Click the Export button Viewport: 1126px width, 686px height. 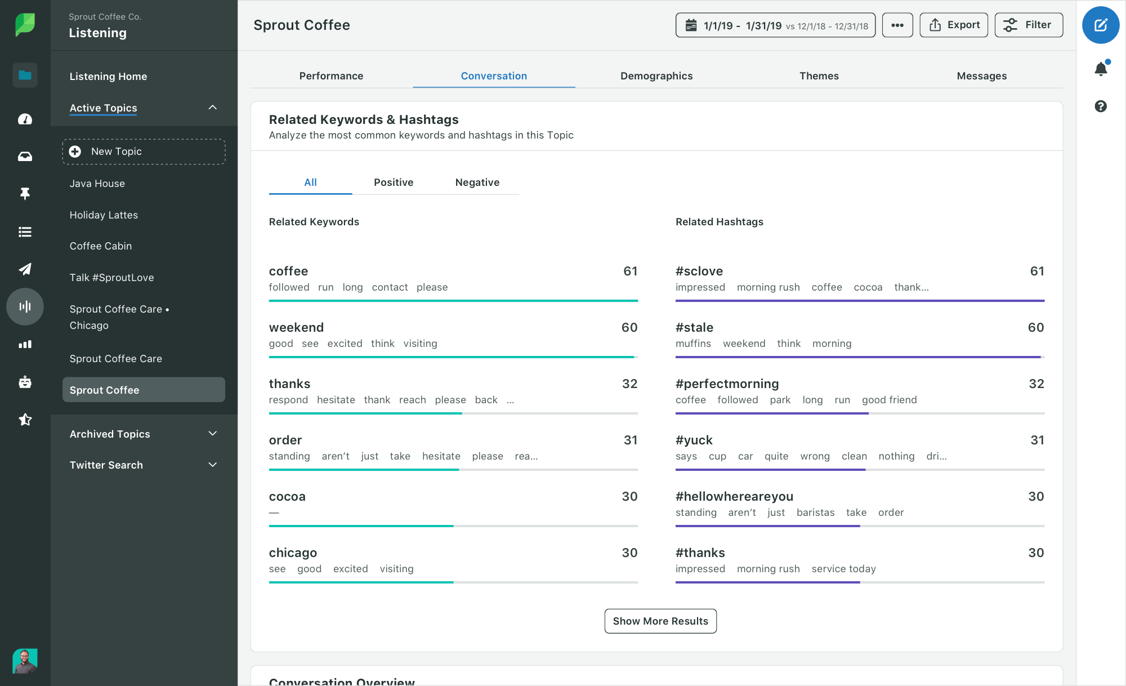point(954,25)
